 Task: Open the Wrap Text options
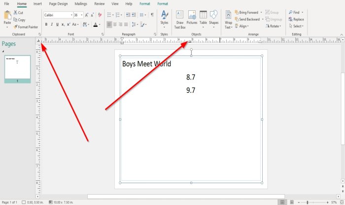(x=228, y=20)
